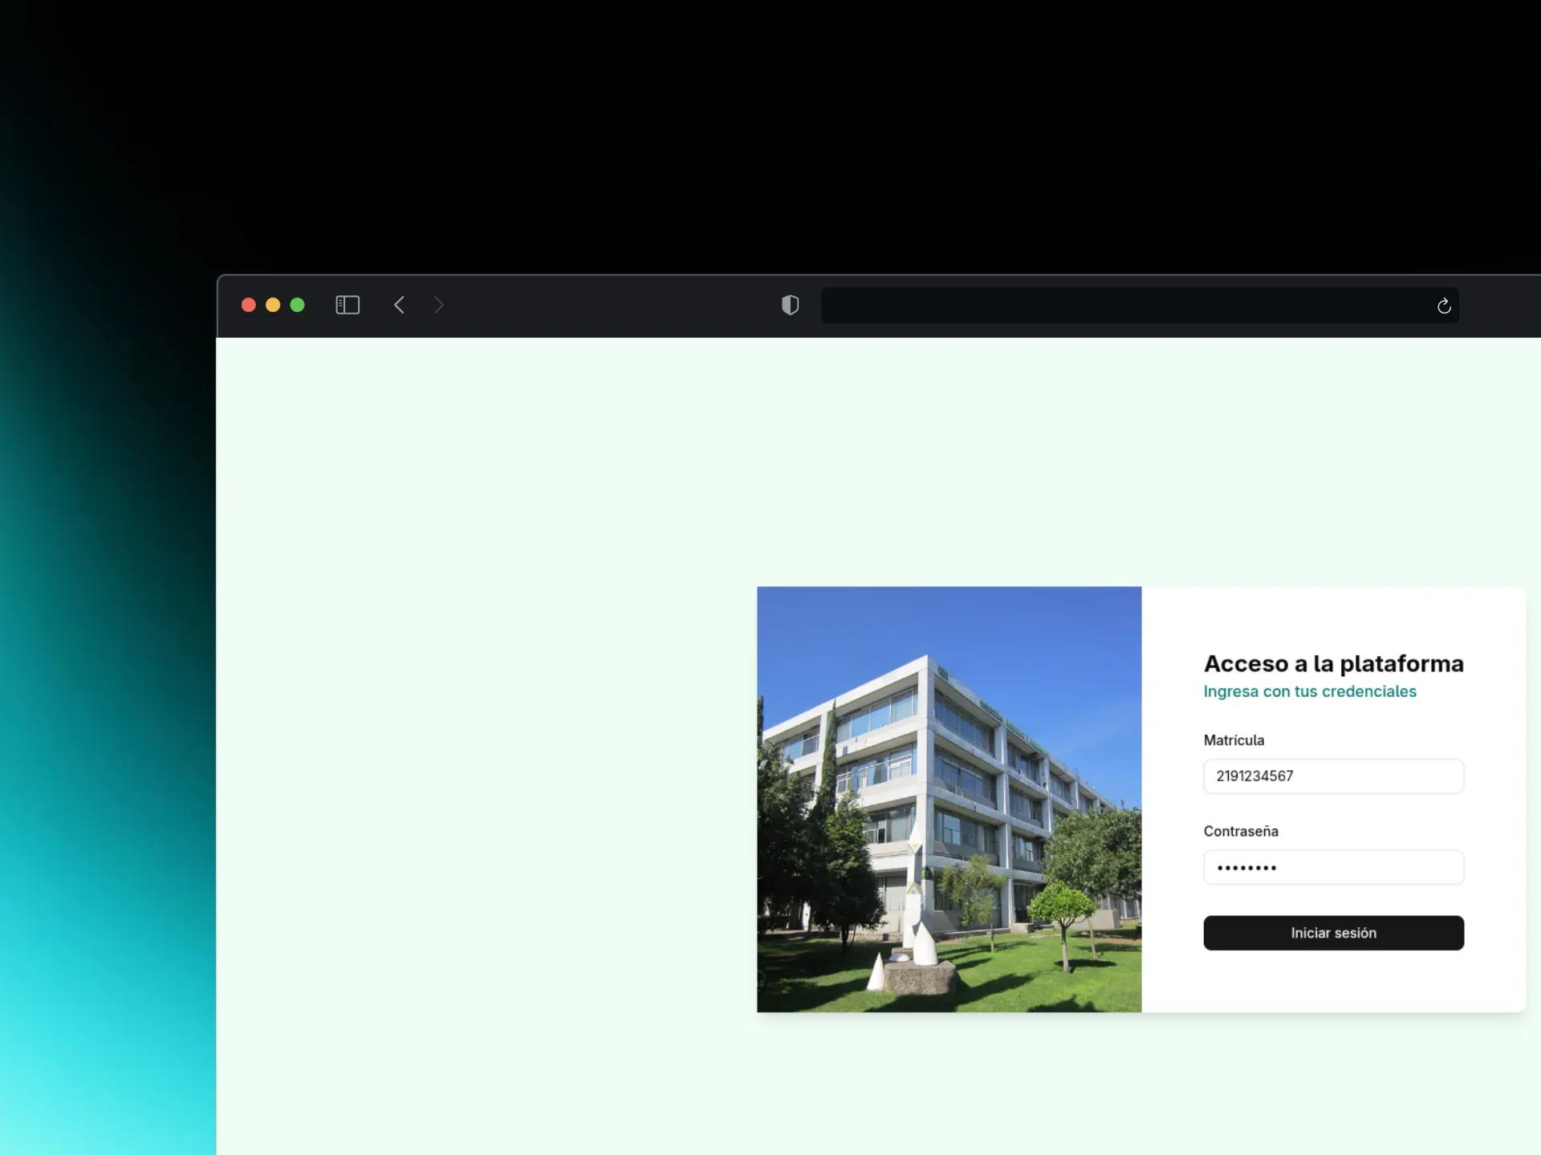Open the privacy report shield icon

coord(790,305)
